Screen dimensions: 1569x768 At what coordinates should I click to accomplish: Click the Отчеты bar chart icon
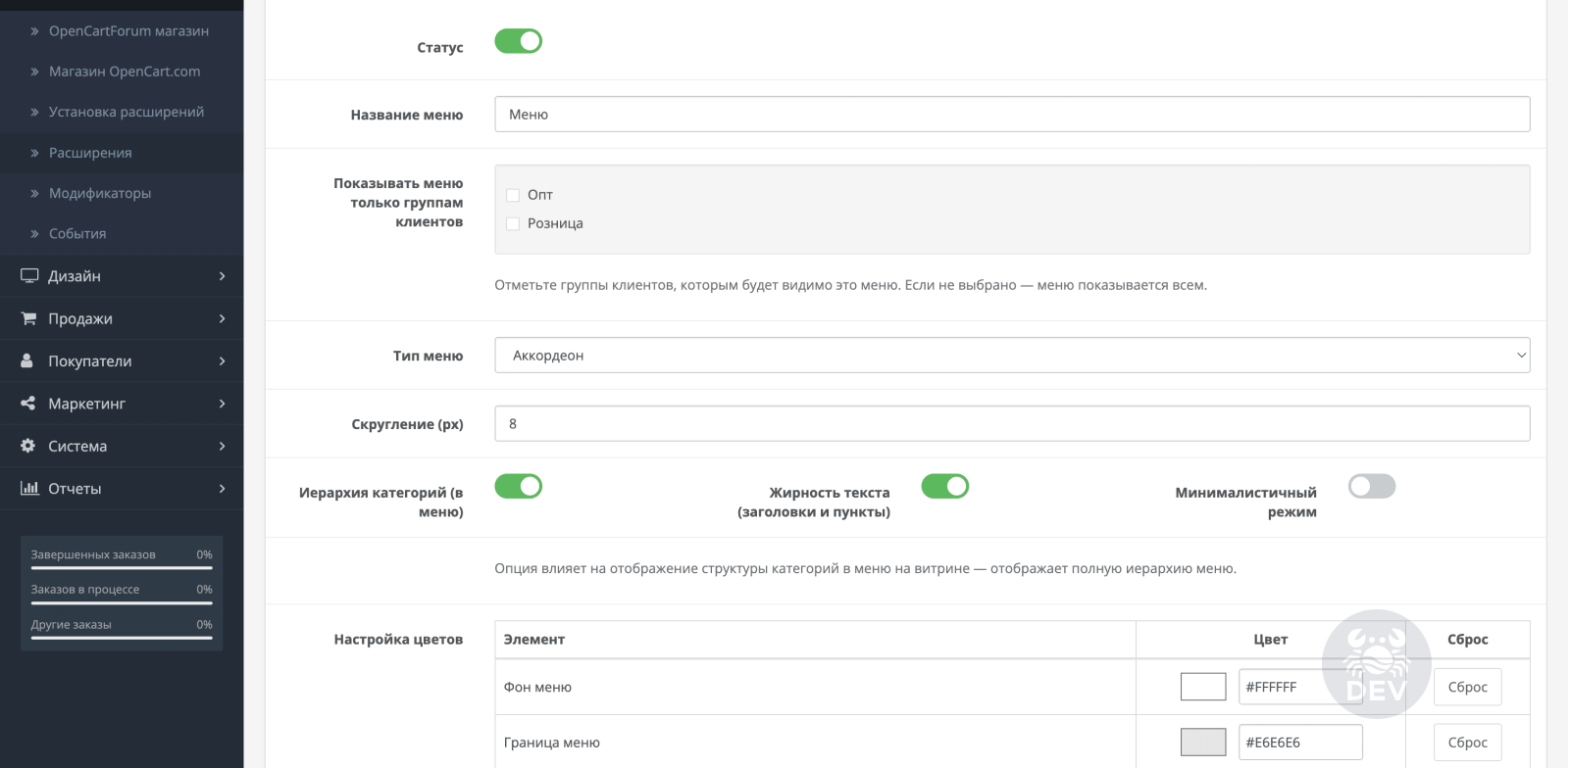[x=29, y=488]
